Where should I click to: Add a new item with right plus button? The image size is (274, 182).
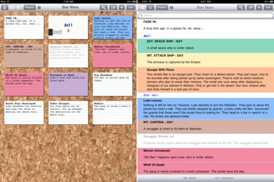tap(259, 8)
